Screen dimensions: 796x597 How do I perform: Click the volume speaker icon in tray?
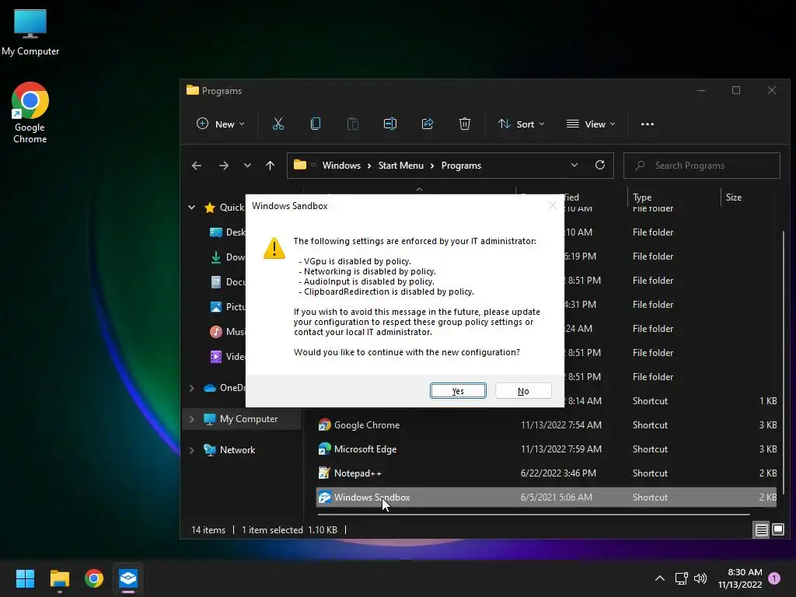coord(700,578)
